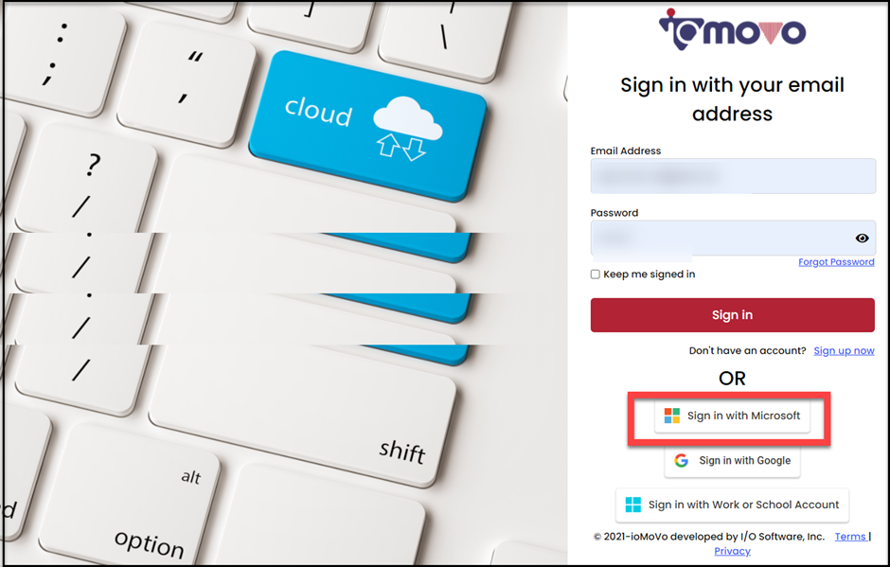Click the Email Address input field
This screenshot has height=567, width=890.
[x=733, y=176]
